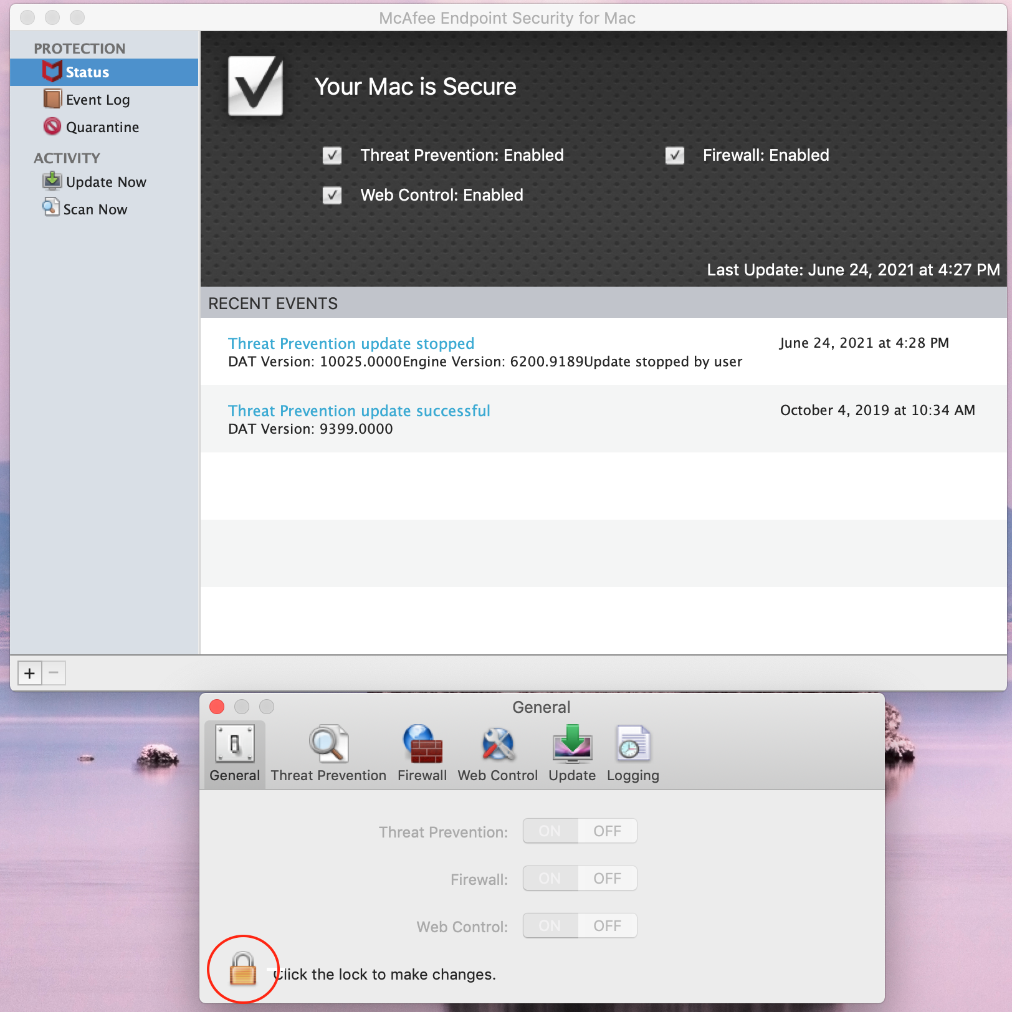Toggle the Web Control Enabled checkbox
Screen dimensions: 1012x1012
(x=332, y=195)
